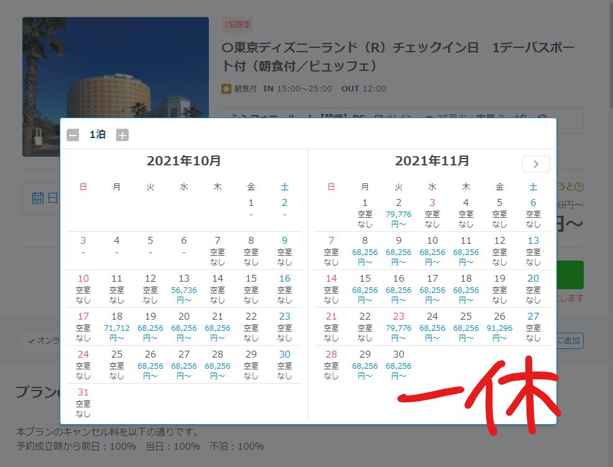Screen dimensions: 613x467
Task: Click the 朝食付 breakfast icon
Action: pyautogui.click(x=226, y=89)
